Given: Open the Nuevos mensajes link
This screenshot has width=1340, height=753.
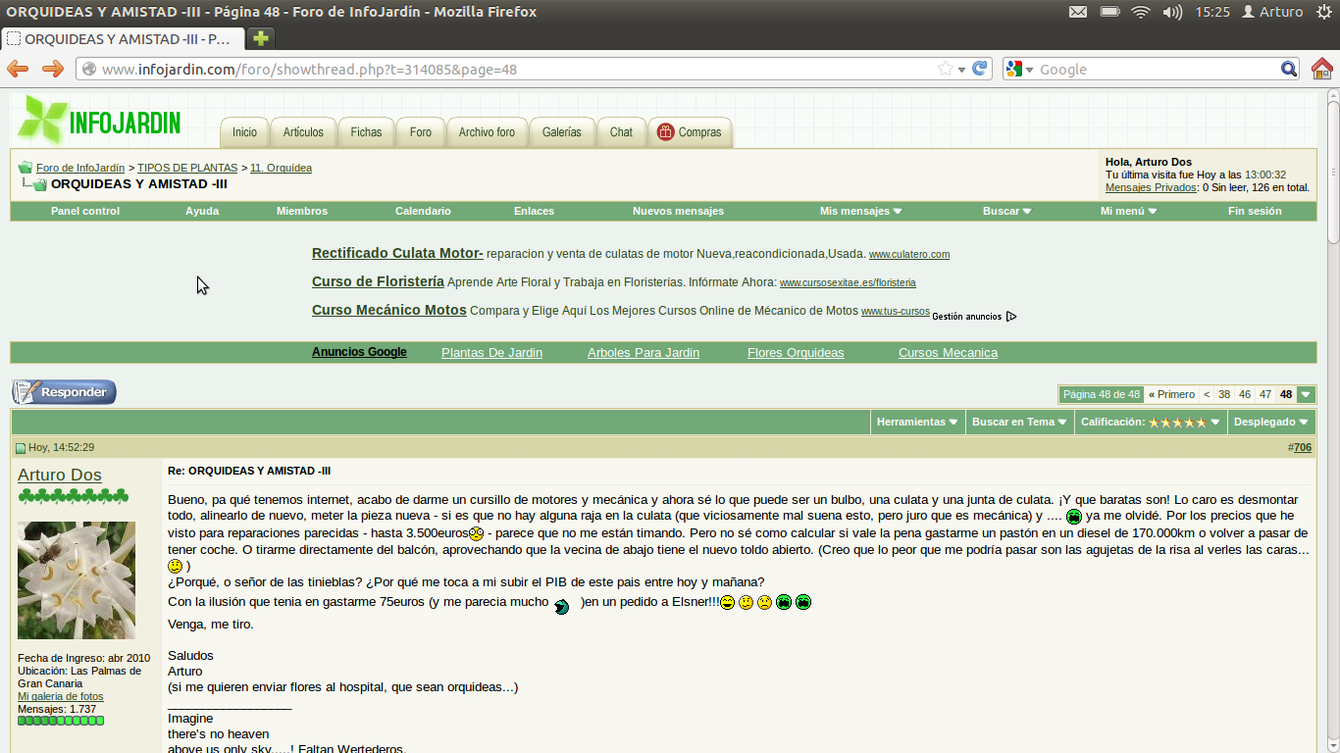Looking at the screenshot, I should click(678, 211).
